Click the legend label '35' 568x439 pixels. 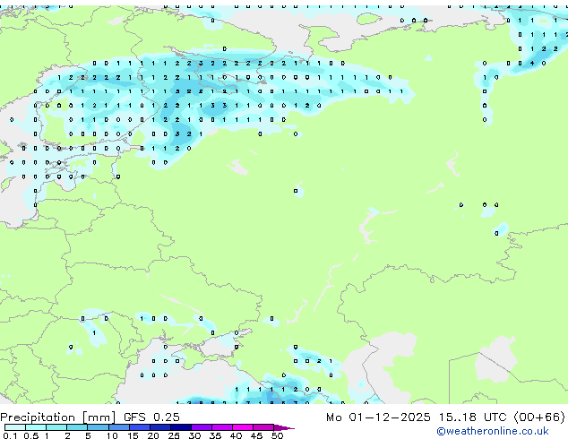tap(215, 435)
